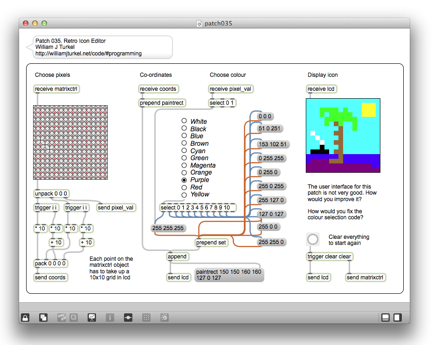Open the inspector 'i' icon
434x345 pixels.
[110, 318]
